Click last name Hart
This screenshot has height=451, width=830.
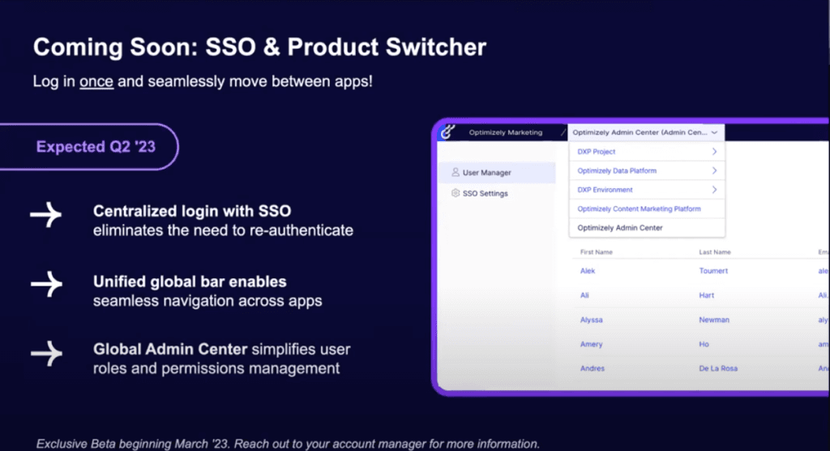(706, 295)
